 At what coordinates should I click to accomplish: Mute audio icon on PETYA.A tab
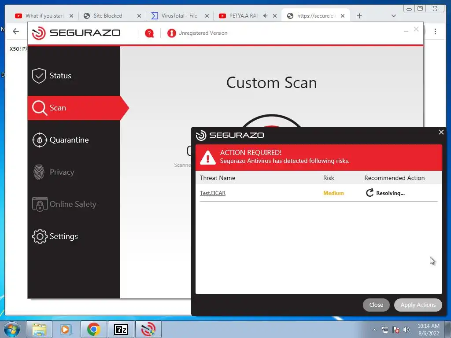tap(265, 16)
